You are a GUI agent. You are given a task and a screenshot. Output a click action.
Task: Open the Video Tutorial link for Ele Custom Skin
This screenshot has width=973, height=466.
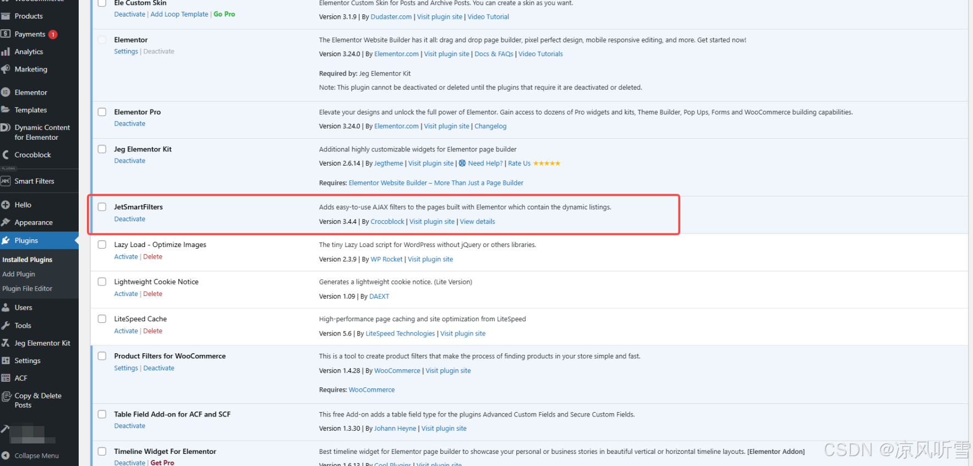coord(488,17)
